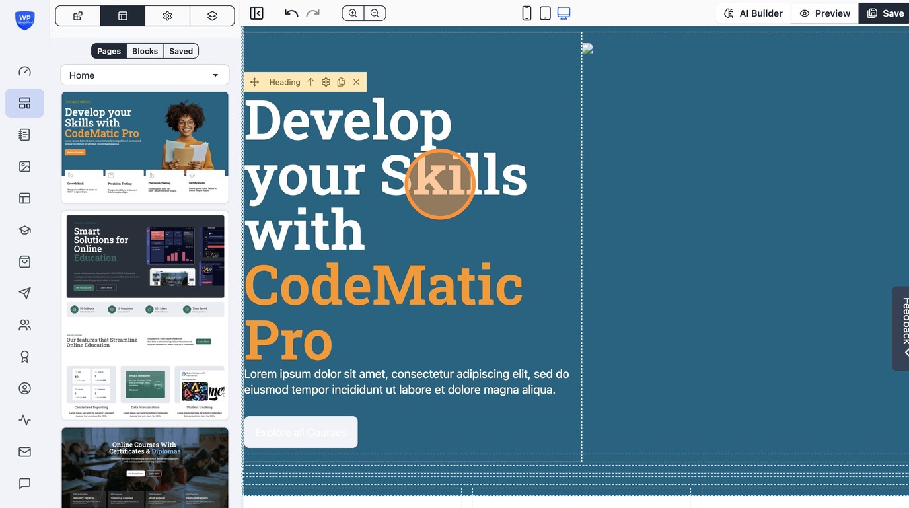
Task: Click the WP Simplified shield logo
Action: click(24, 19)
